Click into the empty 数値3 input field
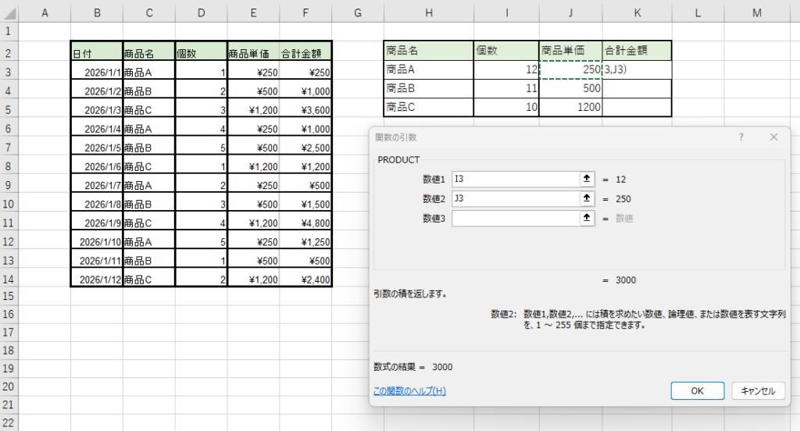Image resolution: width=800 pixels, height=431 pixels. click(514, 219)
